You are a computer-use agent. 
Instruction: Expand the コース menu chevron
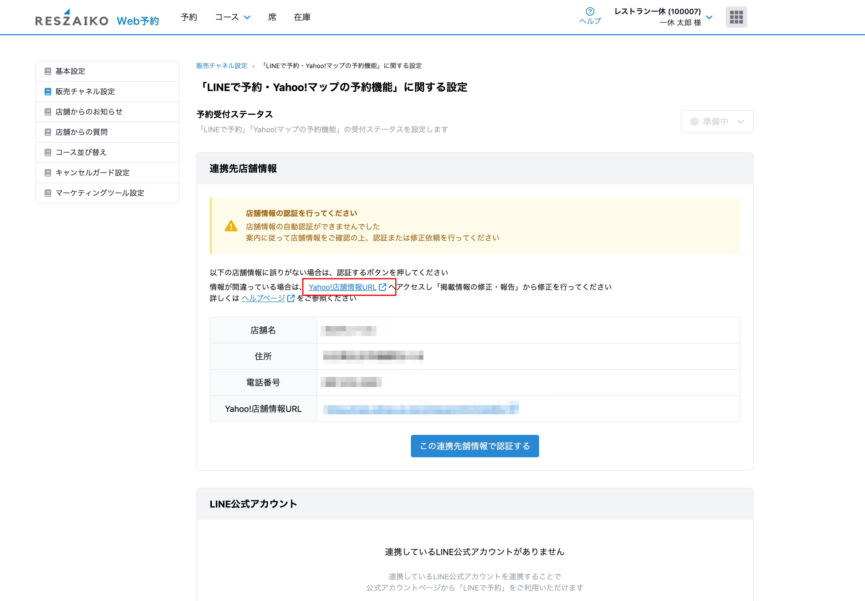(x=247, y=17)
